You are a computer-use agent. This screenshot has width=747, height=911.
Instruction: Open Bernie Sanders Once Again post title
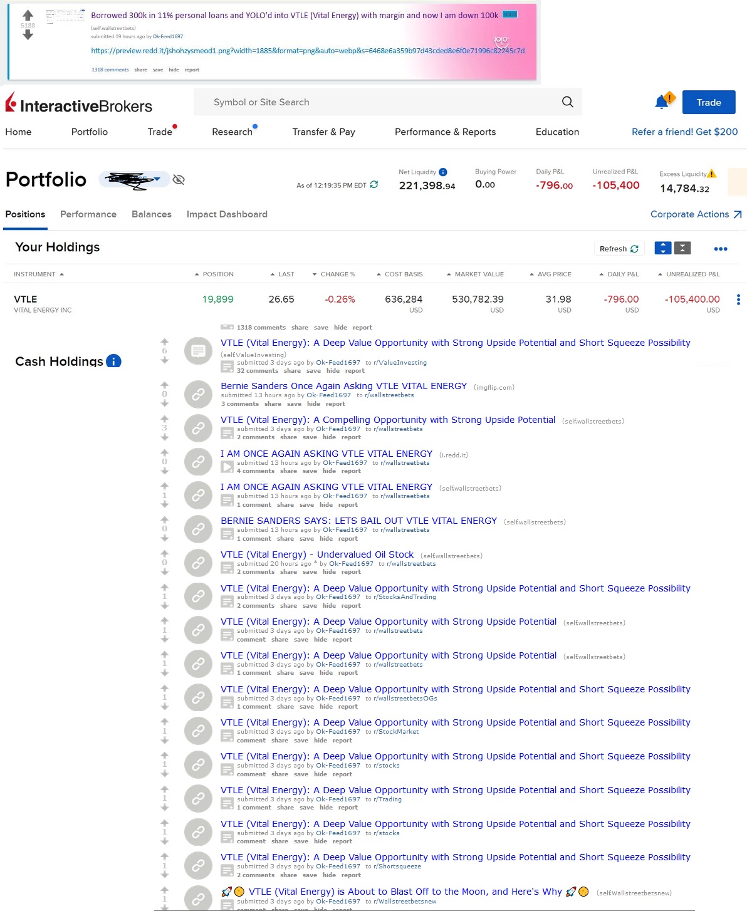pos(343,386)
